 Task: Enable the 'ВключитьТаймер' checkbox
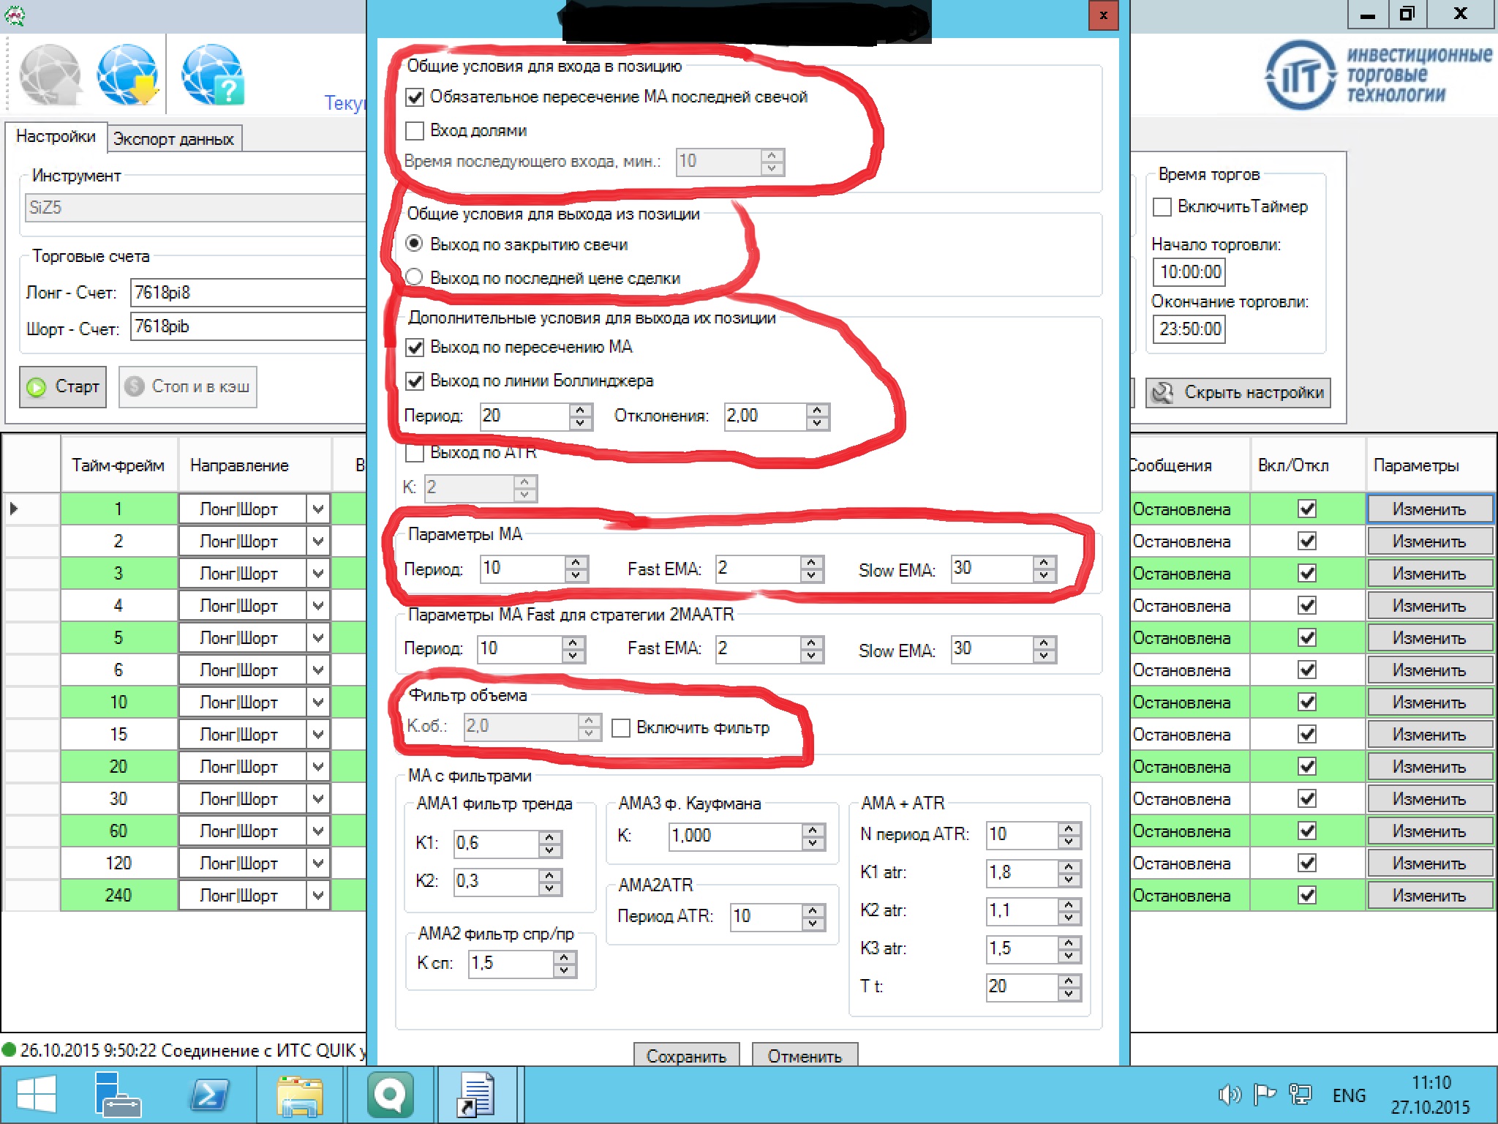pyautogui.click(x=1162, y=207)
